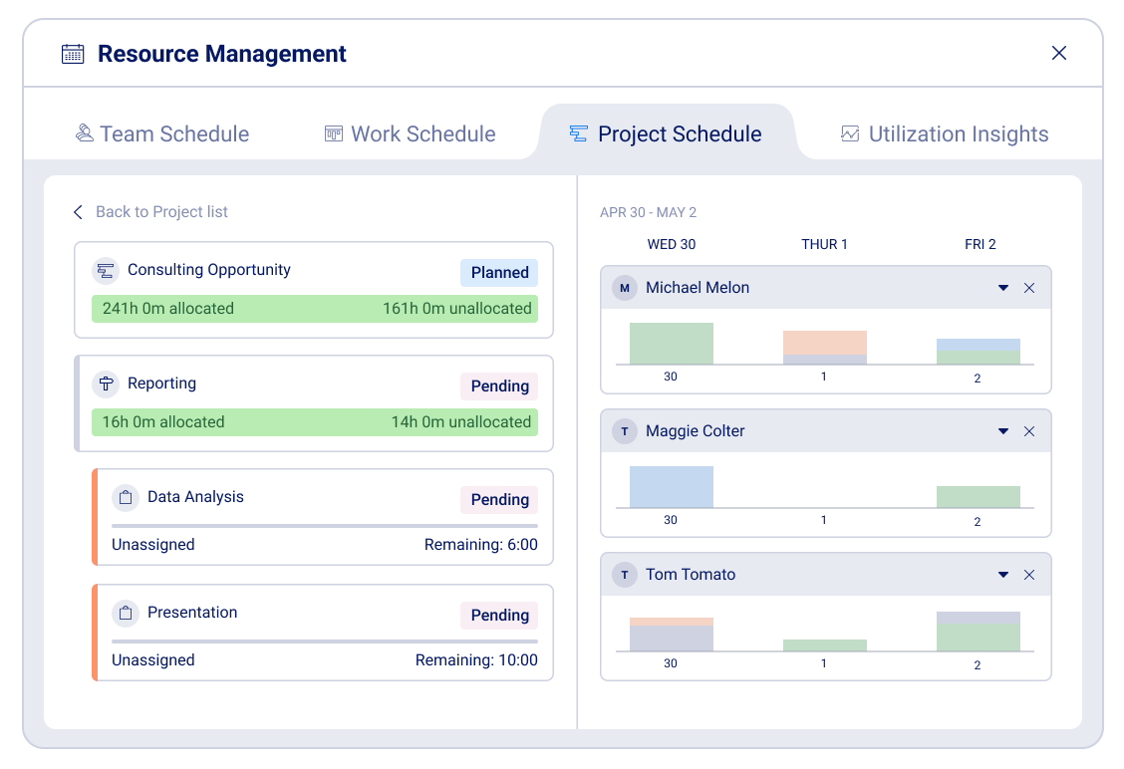
Task: Click the Planned status badge
Action: [x=498, y=272]
